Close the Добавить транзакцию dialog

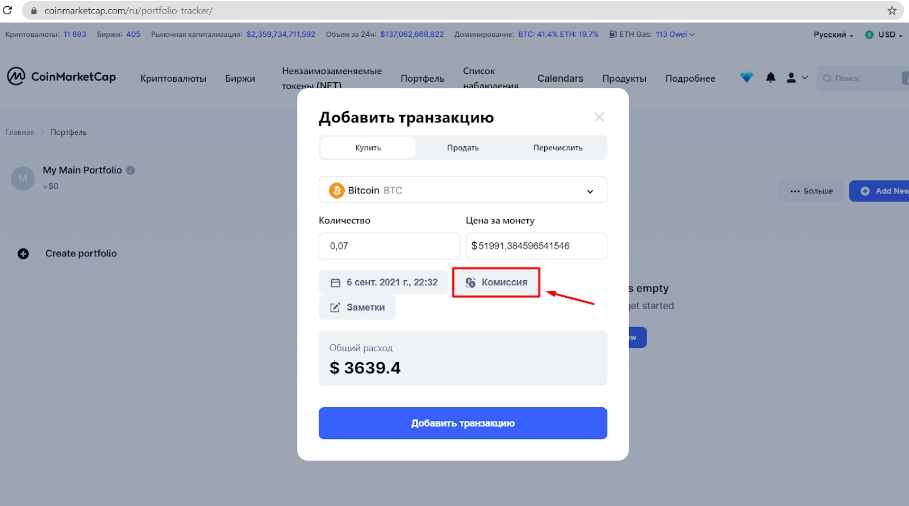(x=599, y=117)
